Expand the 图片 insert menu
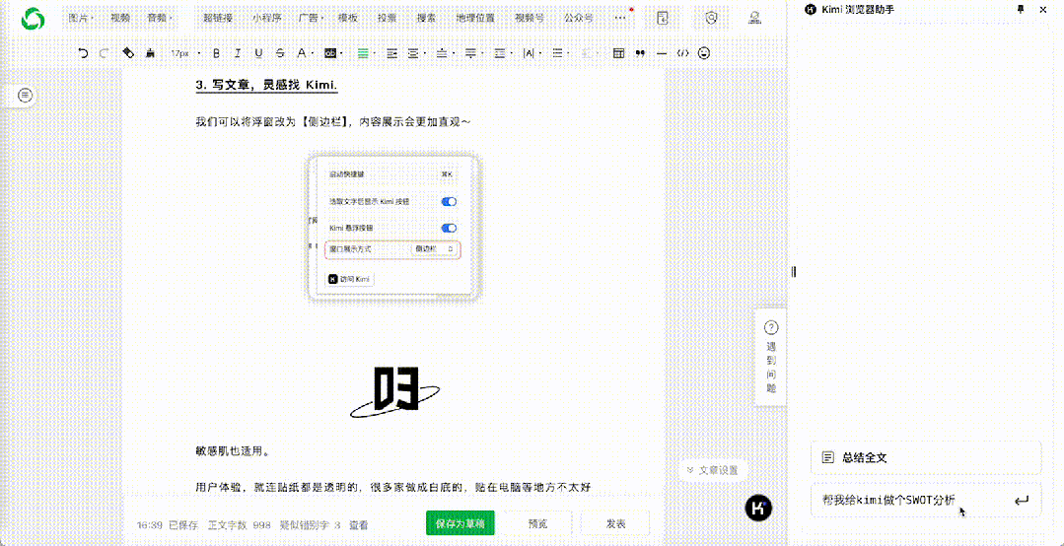Viewport: 1064px width, 546px height. (81, 18)
